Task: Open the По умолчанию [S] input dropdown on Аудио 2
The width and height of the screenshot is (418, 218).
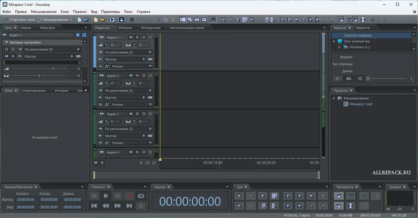Action: pyautogui.click(x=128, y=91)
